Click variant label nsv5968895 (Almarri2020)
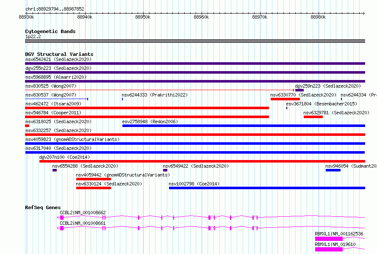377x254 pixels. pos(56,77)
